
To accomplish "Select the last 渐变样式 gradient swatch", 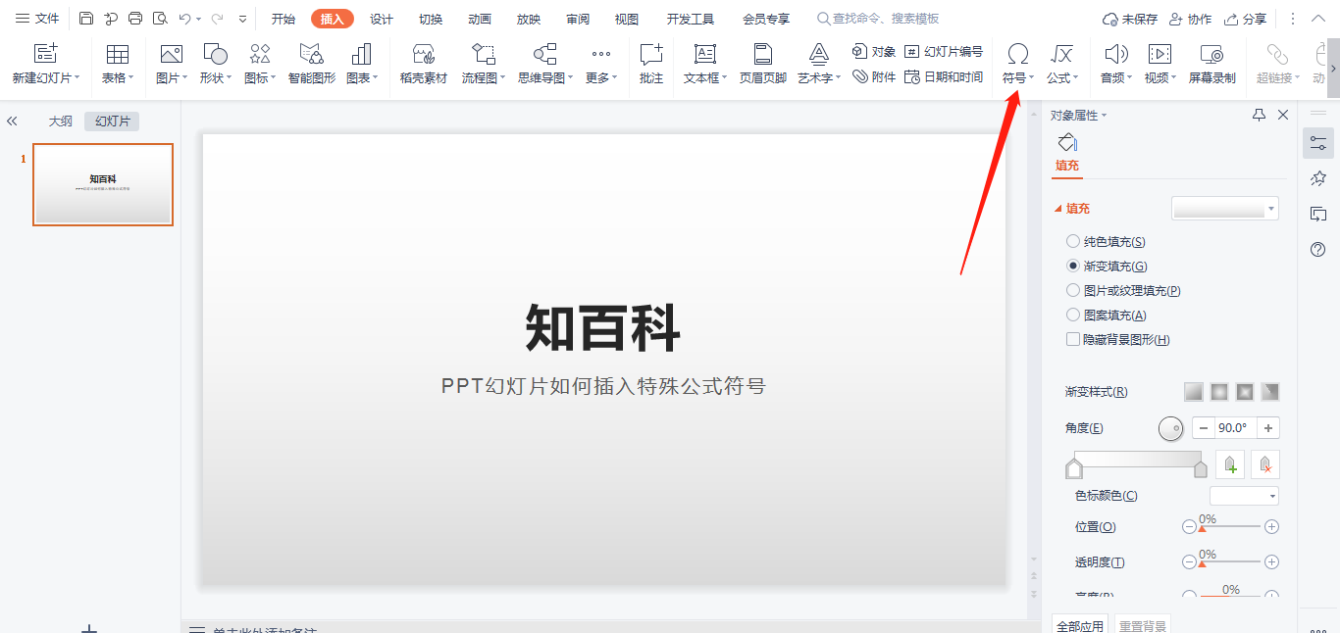I will 1269,391.
